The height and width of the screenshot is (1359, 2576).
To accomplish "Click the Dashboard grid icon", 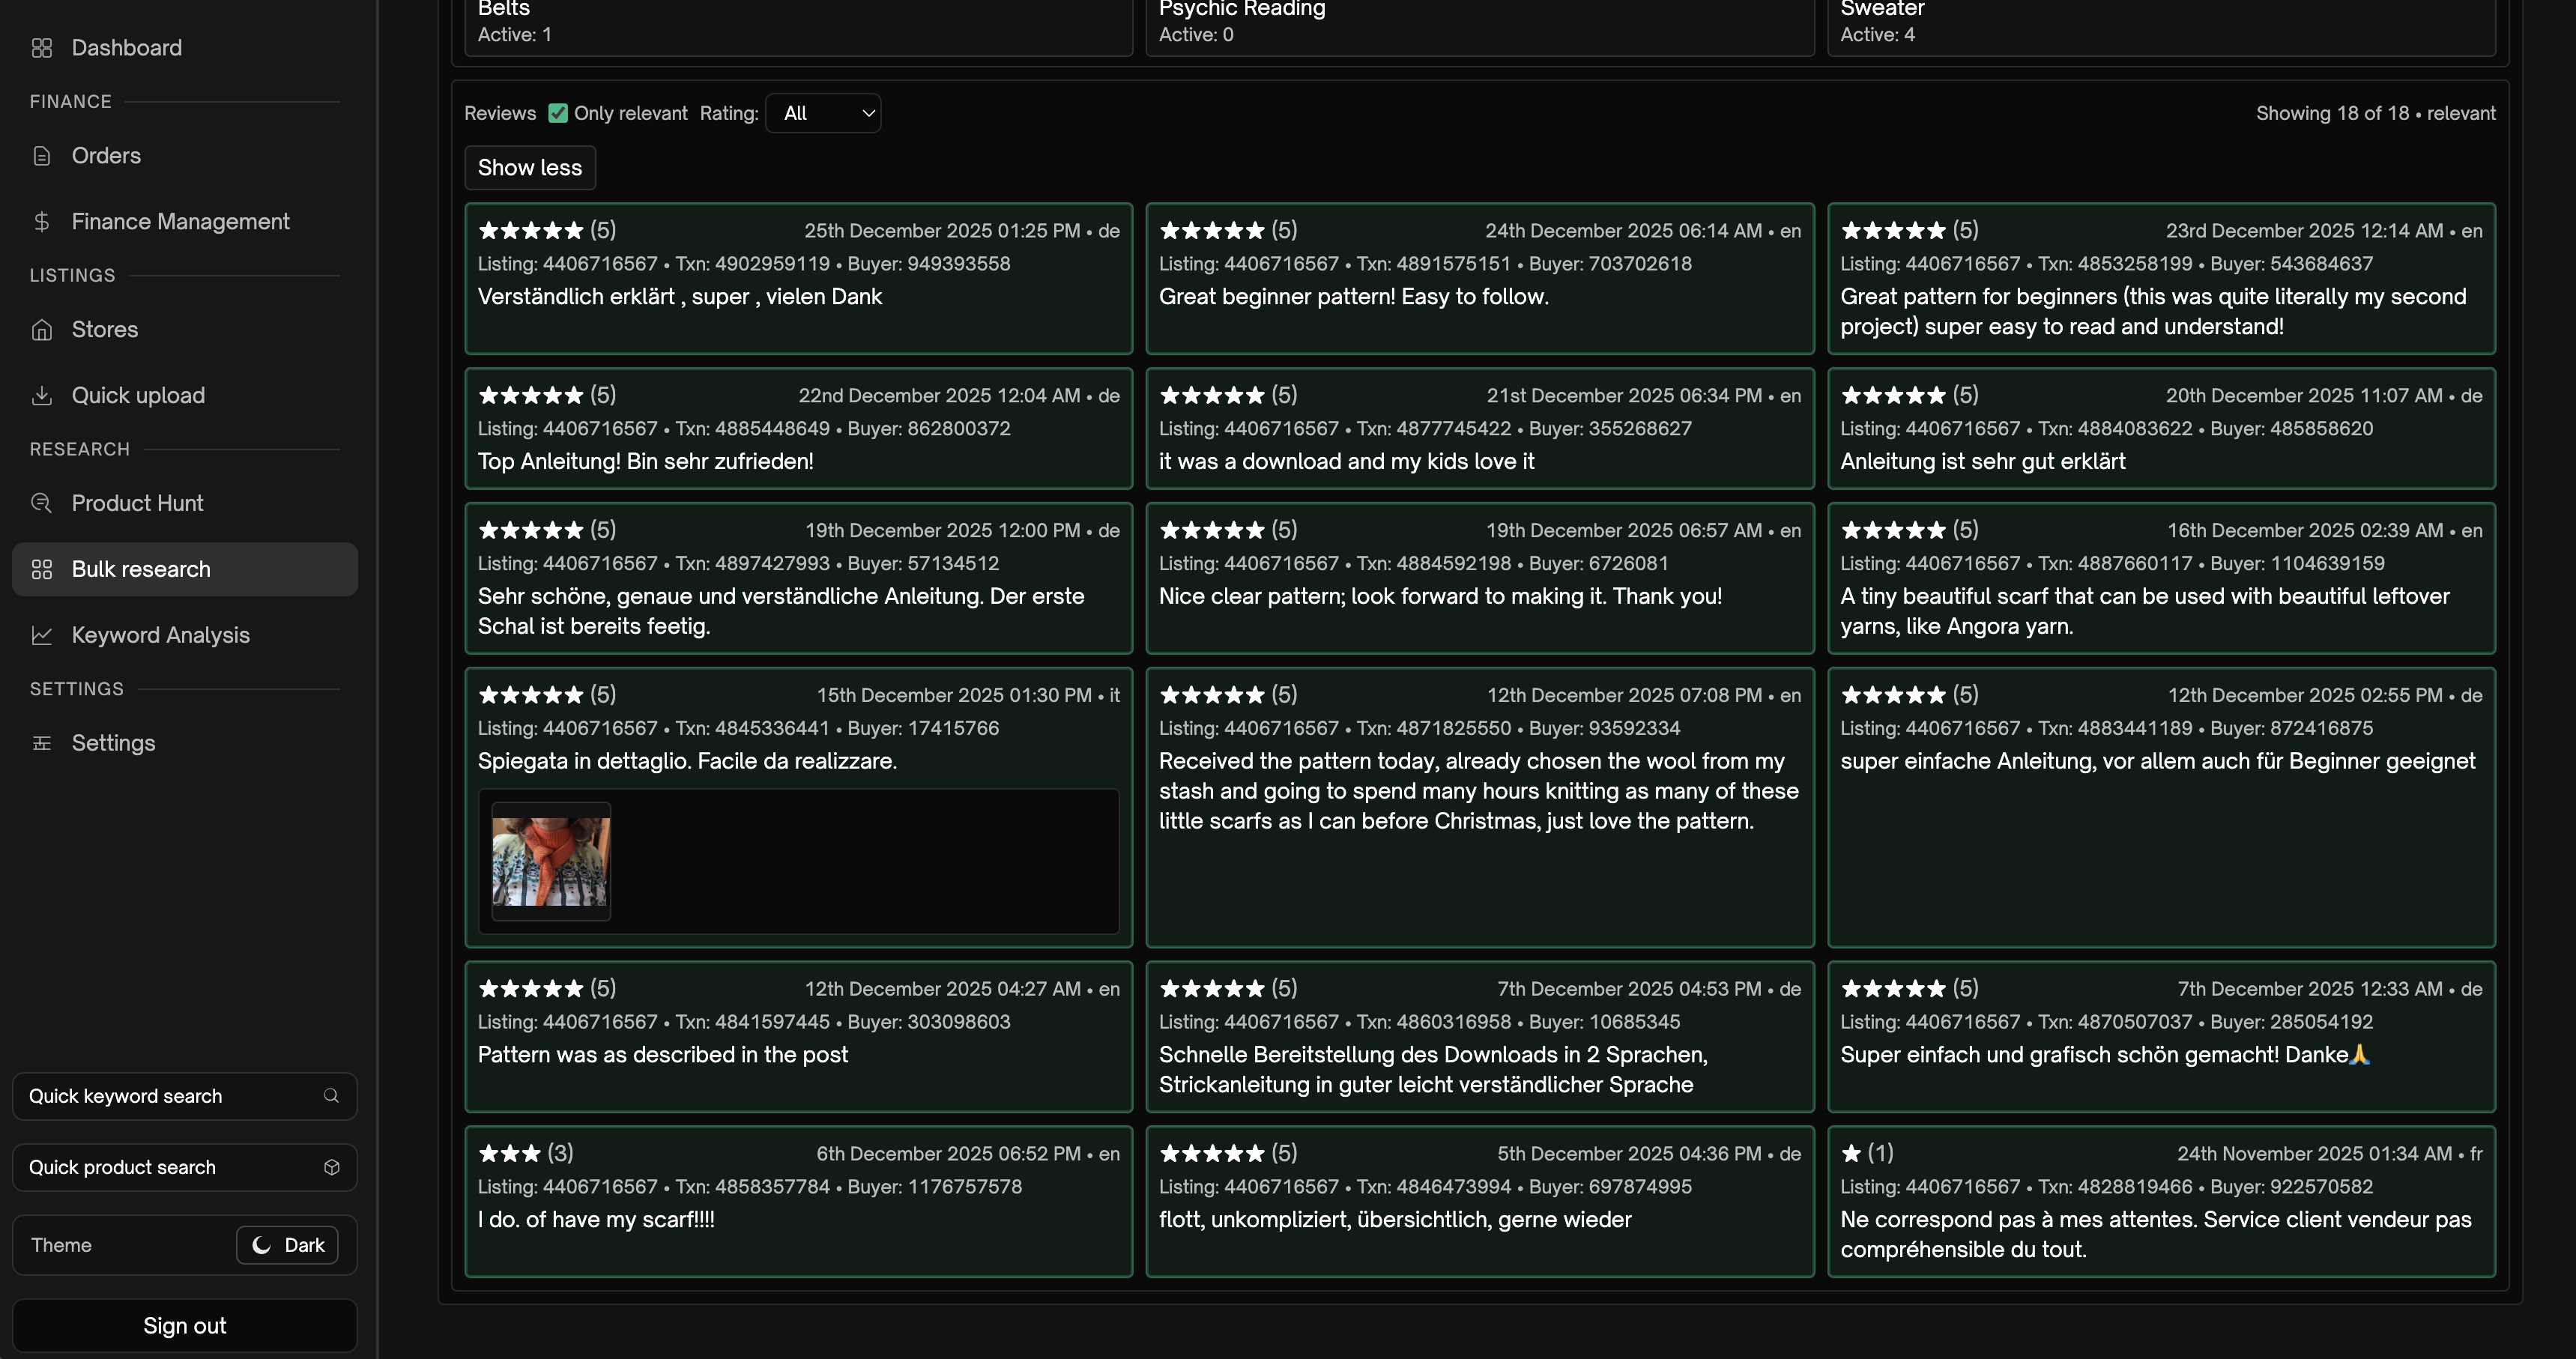I will [41, 48].
